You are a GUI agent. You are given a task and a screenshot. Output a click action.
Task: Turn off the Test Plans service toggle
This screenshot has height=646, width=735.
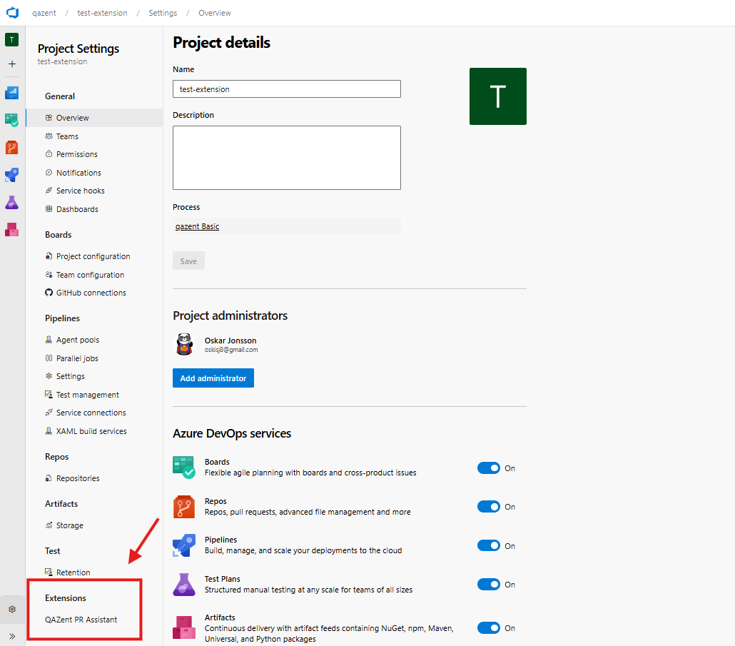[488, 585]
